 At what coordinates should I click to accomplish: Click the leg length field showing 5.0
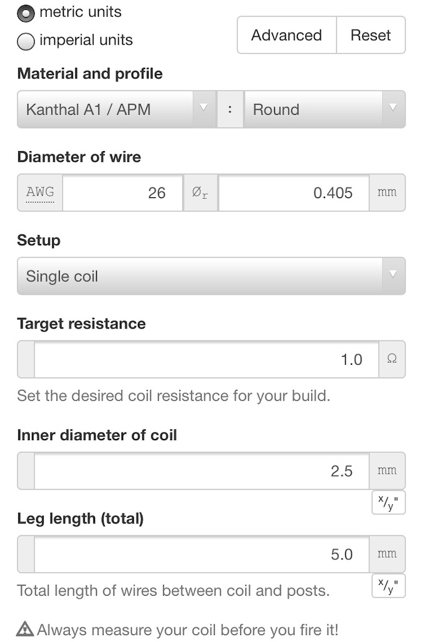click(x=201, y=554)
